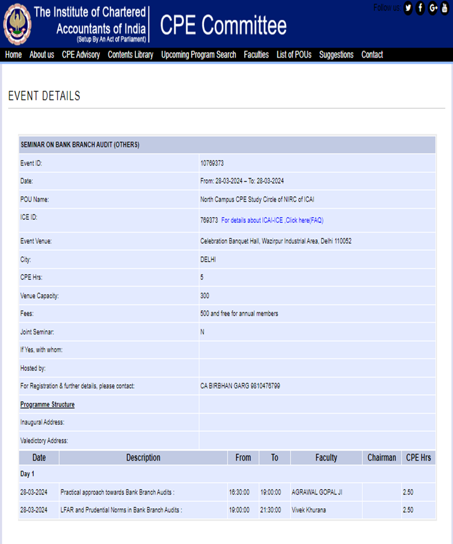Select the fees text 500 and free
This screenshot has width=453, height=544.
pos(239,313)
